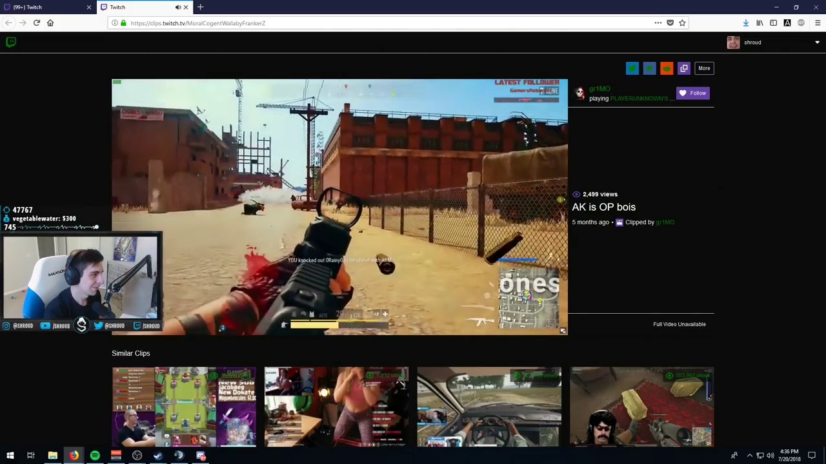This screenshot has height=464, width=826.
Task: Open a new browser tab
Action: click(200, 7)
